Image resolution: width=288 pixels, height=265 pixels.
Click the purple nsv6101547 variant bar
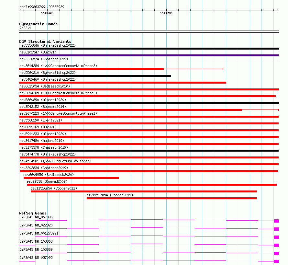coord(149,55)
